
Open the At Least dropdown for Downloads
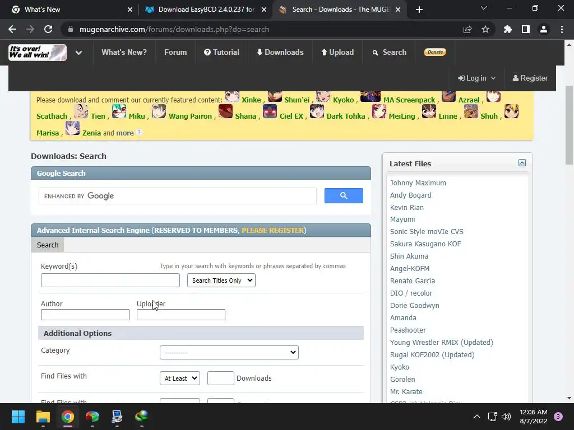[x=180, y=378]
